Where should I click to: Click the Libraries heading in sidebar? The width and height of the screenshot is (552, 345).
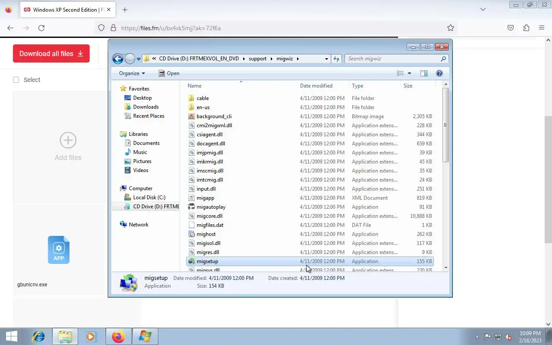tap(138, 134)
